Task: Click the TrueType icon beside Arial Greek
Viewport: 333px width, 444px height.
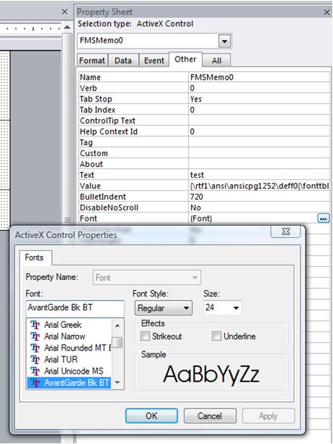Action: tap(35, 324)
